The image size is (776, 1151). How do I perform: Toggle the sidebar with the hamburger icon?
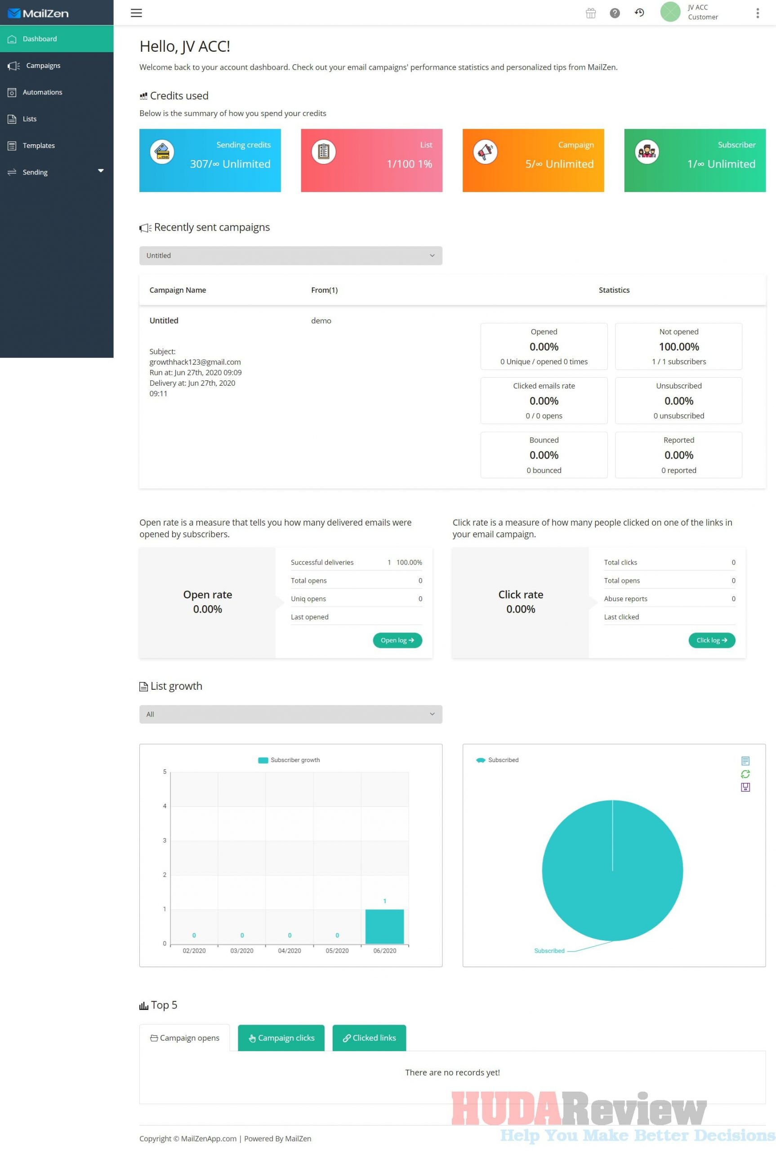pyautogui.click(x=136, y=13)
